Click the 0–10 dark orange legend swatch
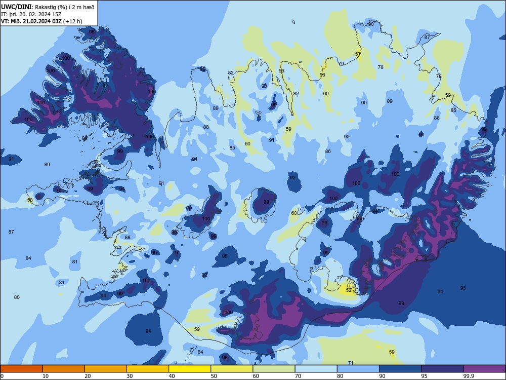 (x=21, y=369)
